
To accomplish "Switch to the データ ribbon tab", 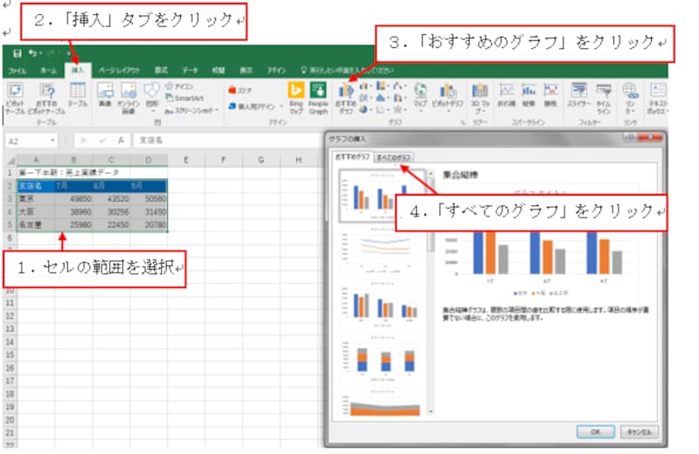I will pos(190,71).
